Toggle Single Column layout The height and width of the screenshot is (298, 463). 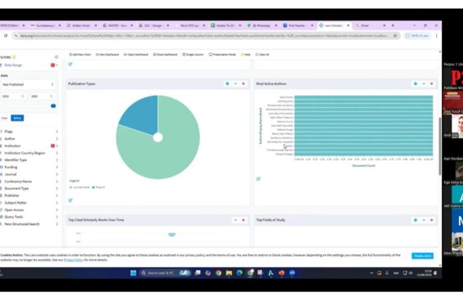point(194,54)
